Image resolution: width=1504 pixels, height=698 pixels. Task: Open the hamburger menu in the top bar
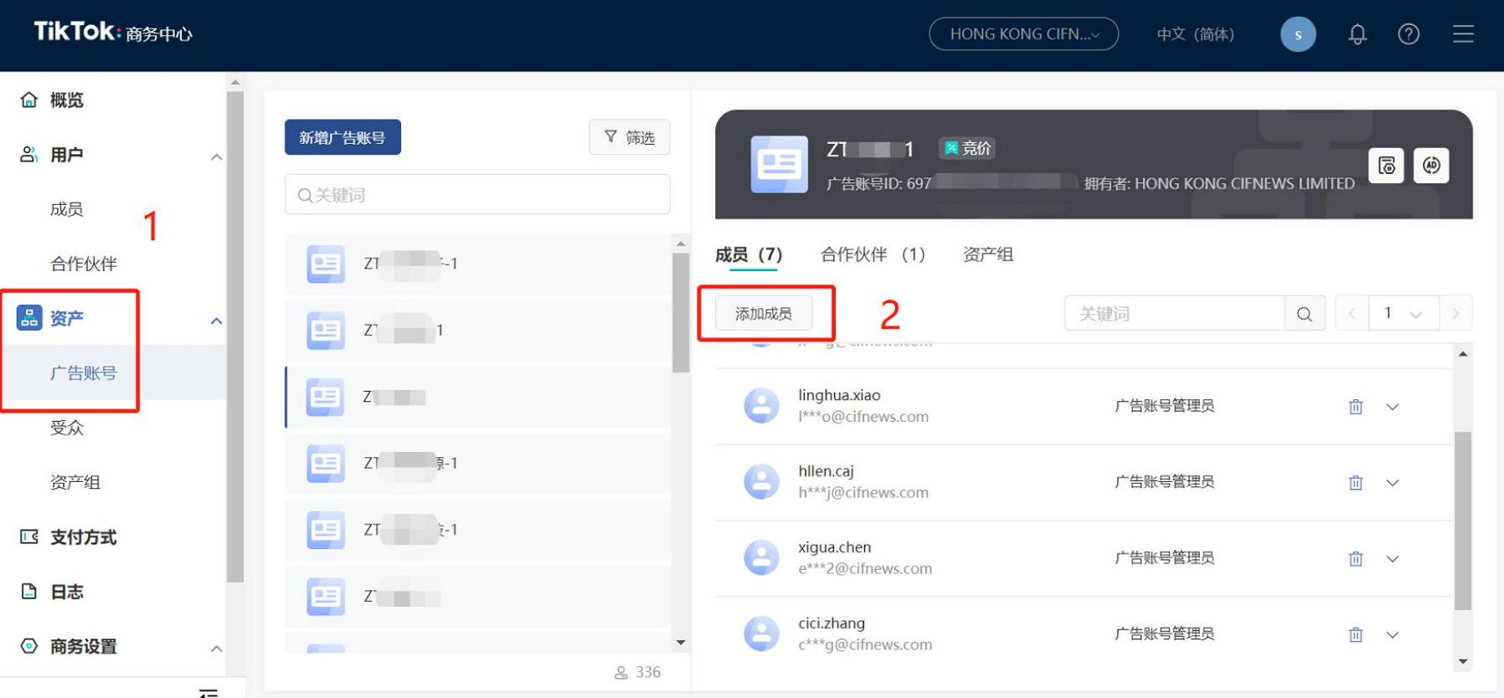click(x=1463, y=34)
